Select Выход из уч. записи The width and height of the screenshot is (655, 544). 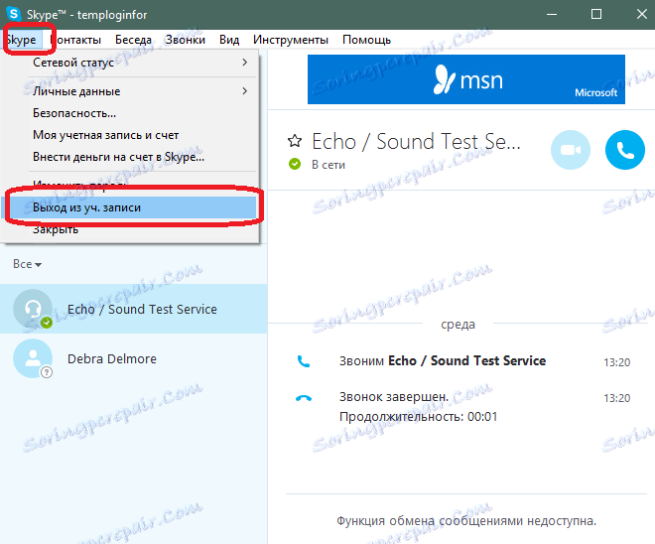point(130,207)
